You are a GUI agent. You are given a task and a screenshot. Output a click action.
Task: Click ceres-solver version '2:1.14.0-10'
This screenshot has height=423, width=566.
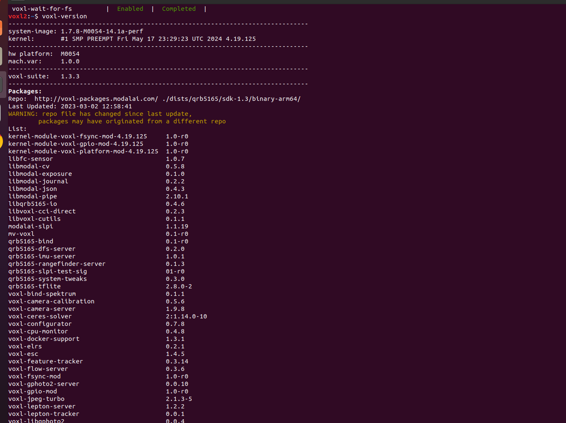click(x=186, y=316)
